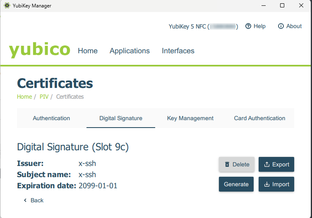
Task: Click the Generate button
Action: tap(236, 184)
